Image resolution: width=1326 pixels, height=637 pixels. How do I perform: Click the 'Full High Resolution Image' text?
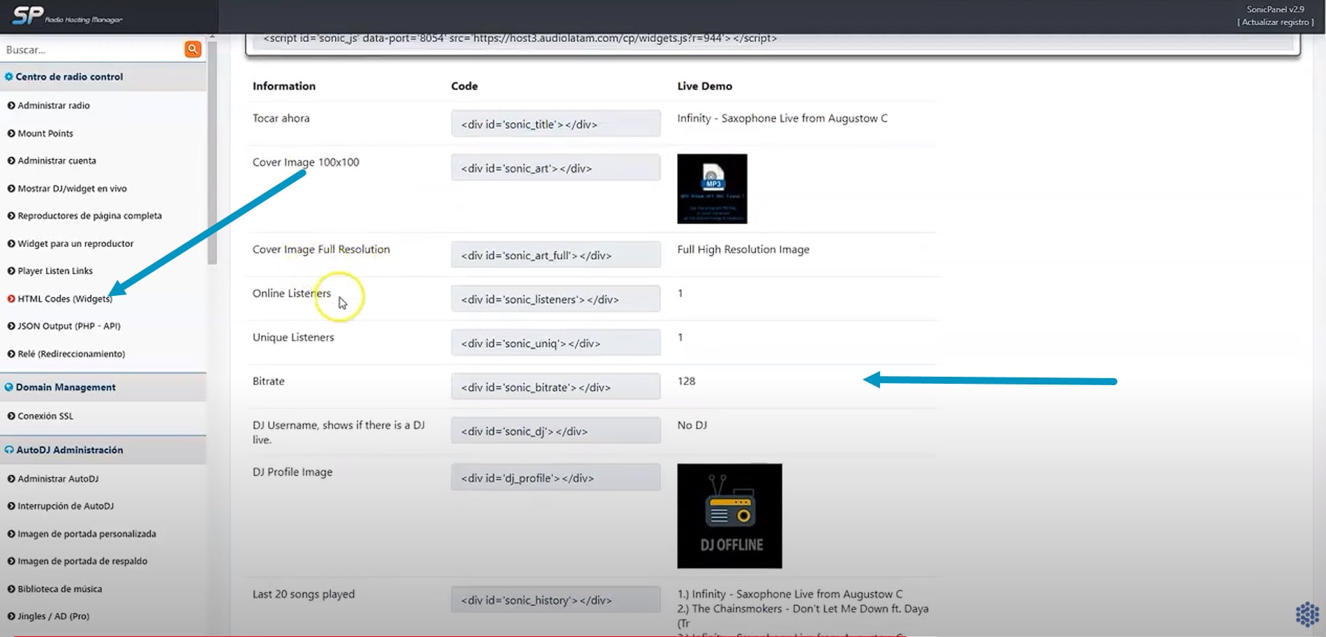[743, 249]
